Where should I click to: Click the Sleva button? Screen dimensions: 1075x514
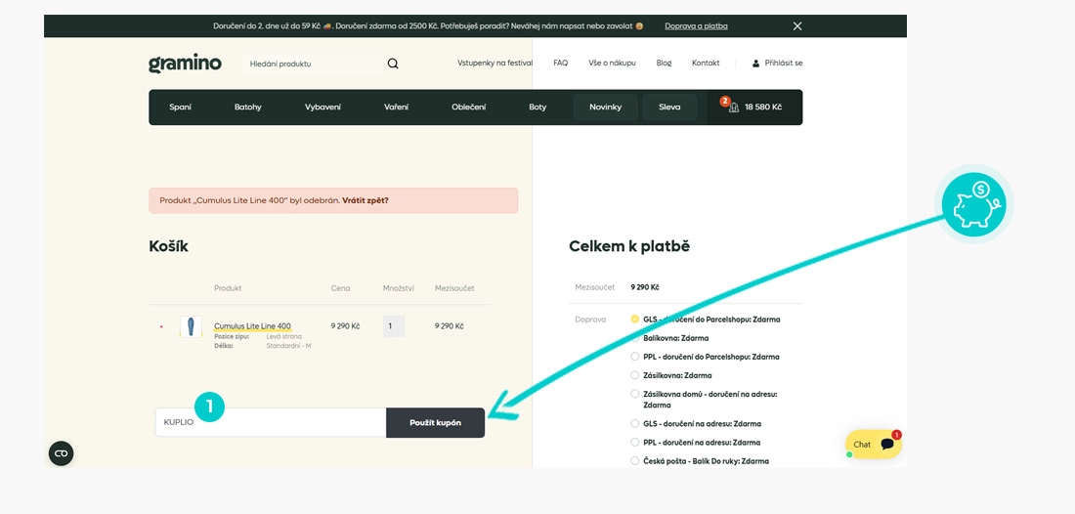(669, 107)
